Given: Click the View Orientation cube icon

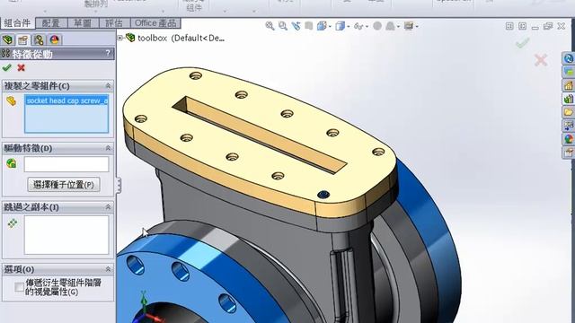Looking at the screenshot, I should click(322, 26).
